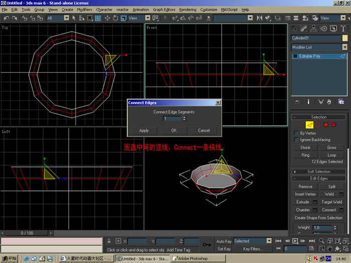Activate Select and Move tool
The height and width of the screenshot is (263, 351).
click(x=107, y=18)
